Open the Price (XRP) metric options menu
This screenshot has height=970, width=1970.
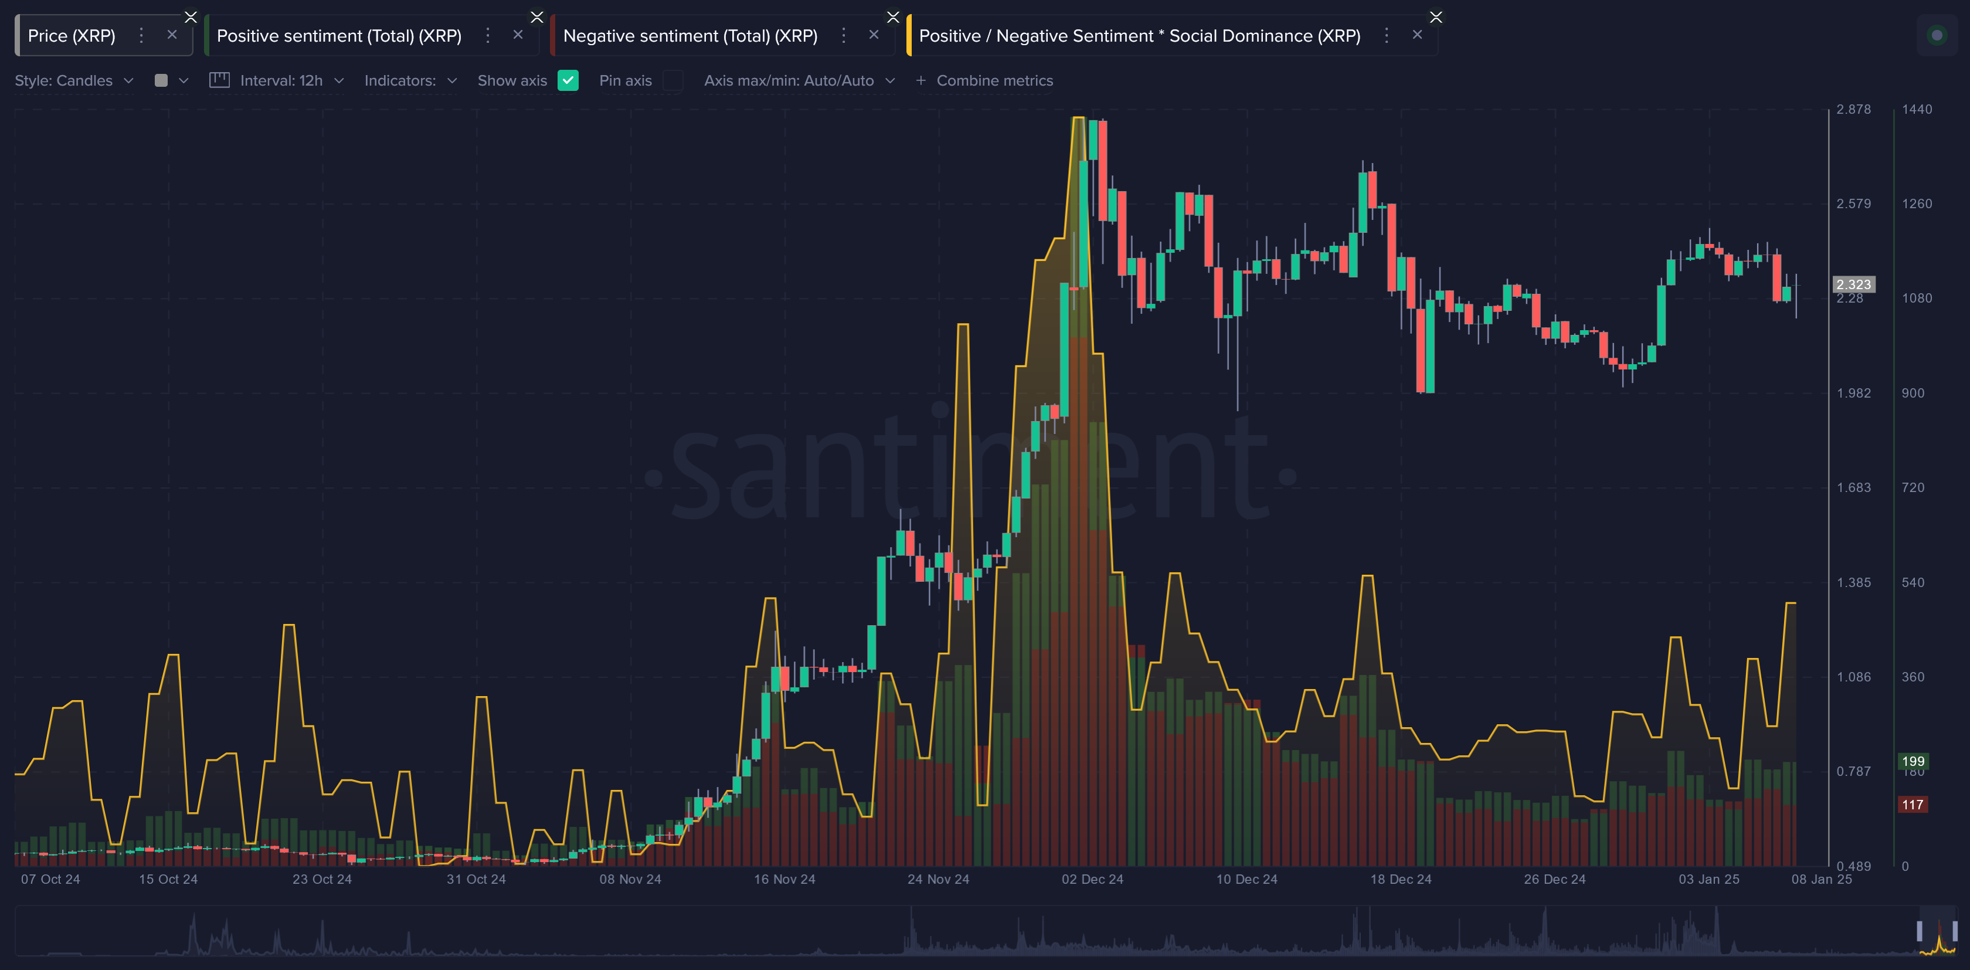141,35
